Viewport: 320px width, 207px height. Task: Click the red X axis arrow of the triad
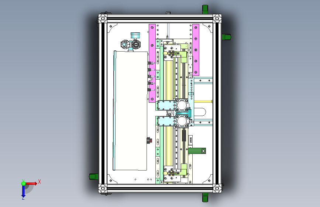[x=31, y=183]
